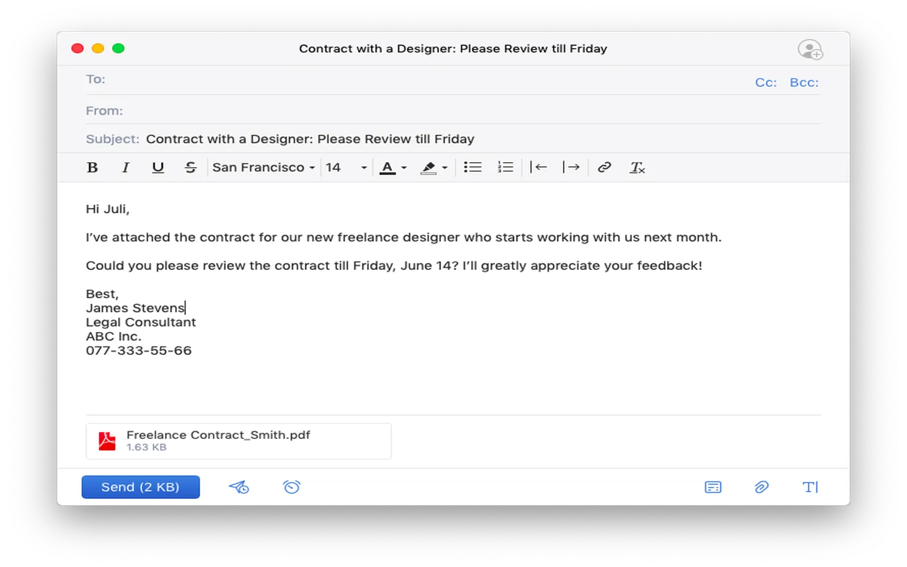
Task: Increase indent of the text
Action: pos(571,167)
